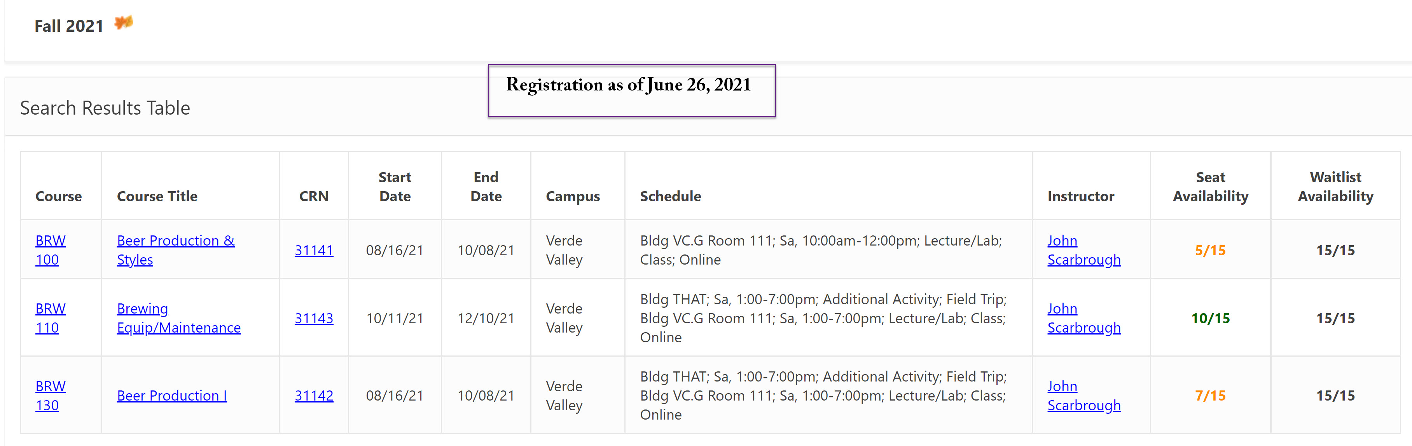Screen dimensions: 1412x446
Task: Click the Seat Availability column header
Action: [1210, 187]
